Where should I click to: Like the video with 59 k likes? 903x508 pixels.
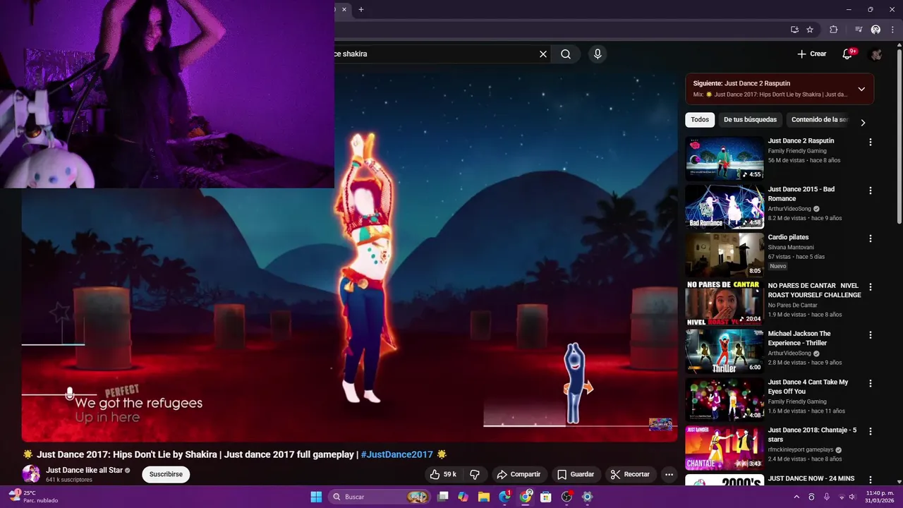(x=443, y=474)
